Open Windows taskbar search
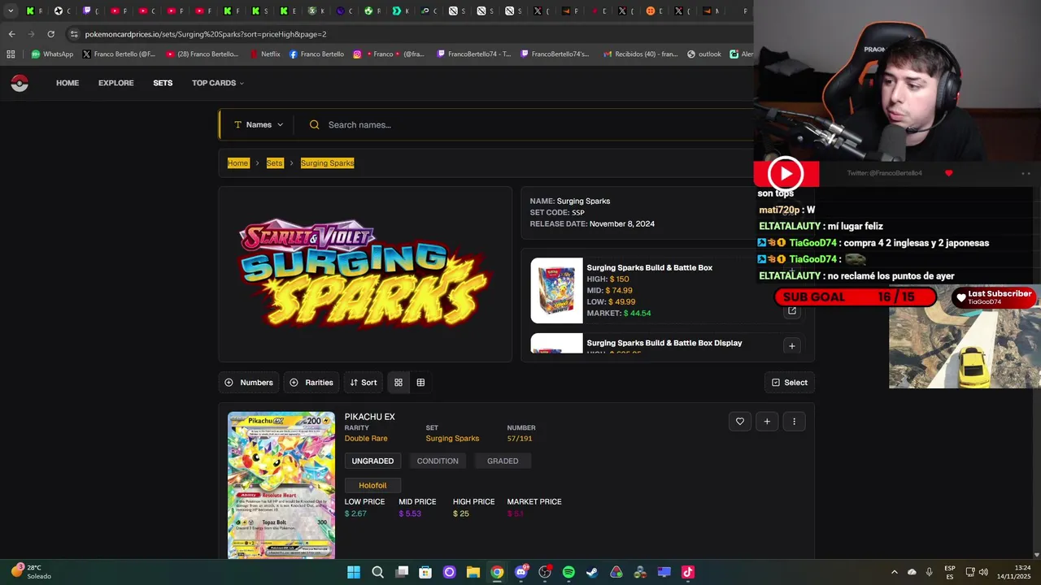 (377, 572)
